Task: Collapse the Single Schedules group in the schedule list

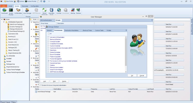Action: tap(31, 65)
